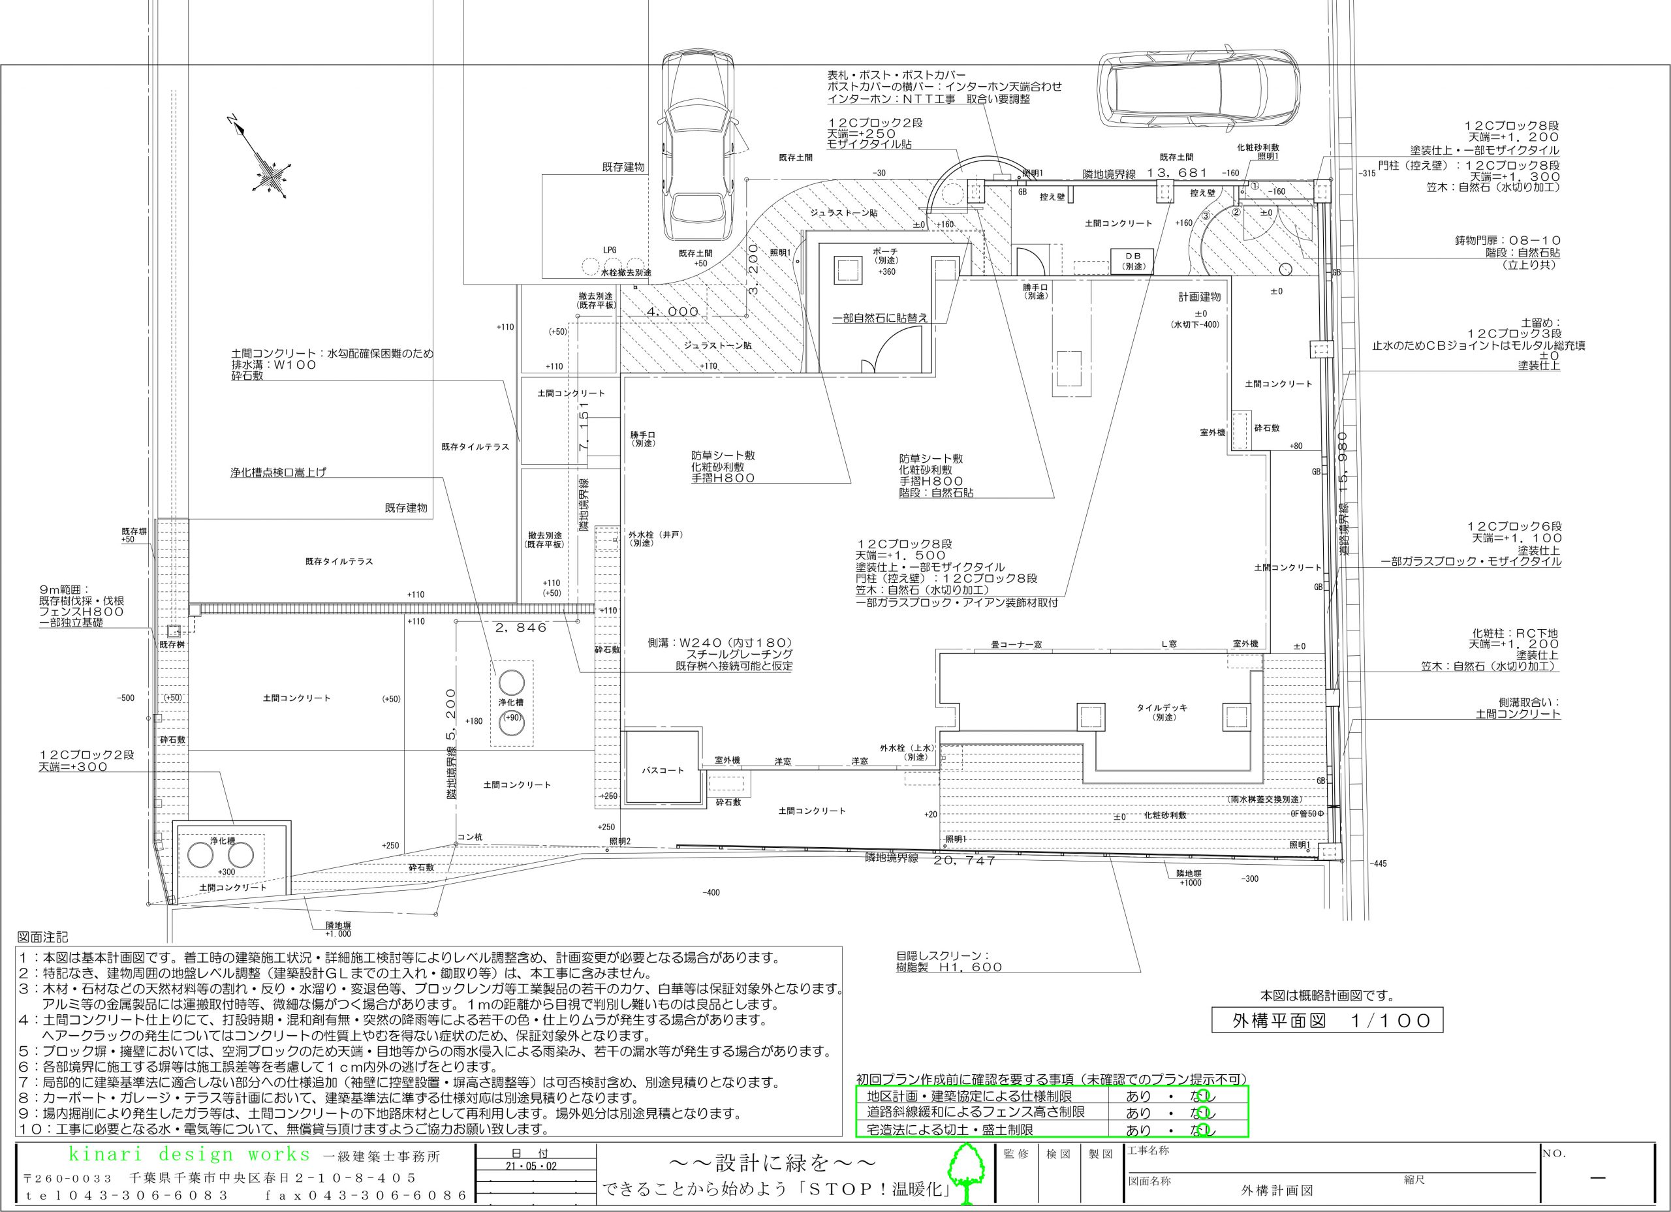Click the '排水溝:W100' annotation

tap(273, 364)
